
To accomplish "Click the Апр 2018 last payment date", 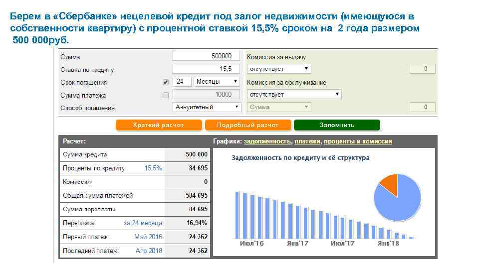I will [149, 251].
